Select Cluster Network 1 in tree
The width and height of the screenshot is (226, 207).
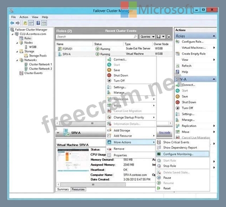click(x=40, y=65)
